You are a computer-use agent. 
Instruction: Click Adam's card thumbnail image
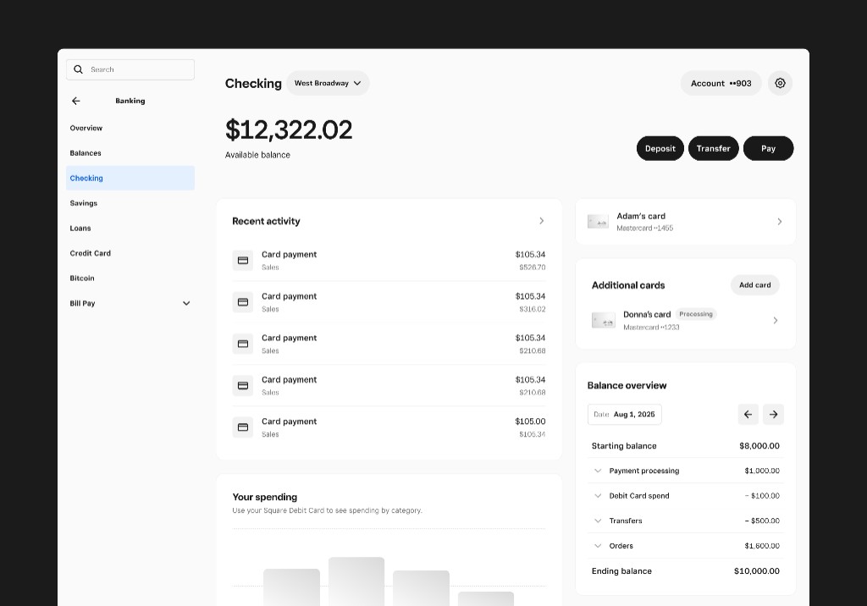[598, 222]
